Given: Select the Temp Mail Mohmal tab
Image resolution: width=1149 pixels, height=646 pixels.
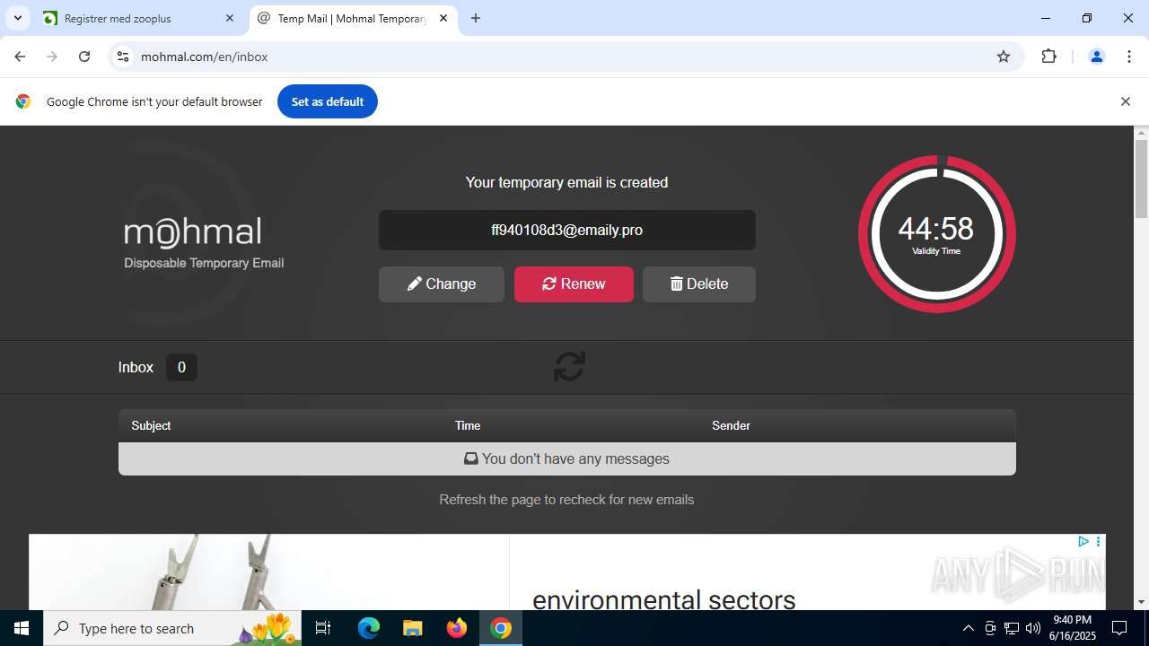Looking at the screenshot, I should click(353, 18).
